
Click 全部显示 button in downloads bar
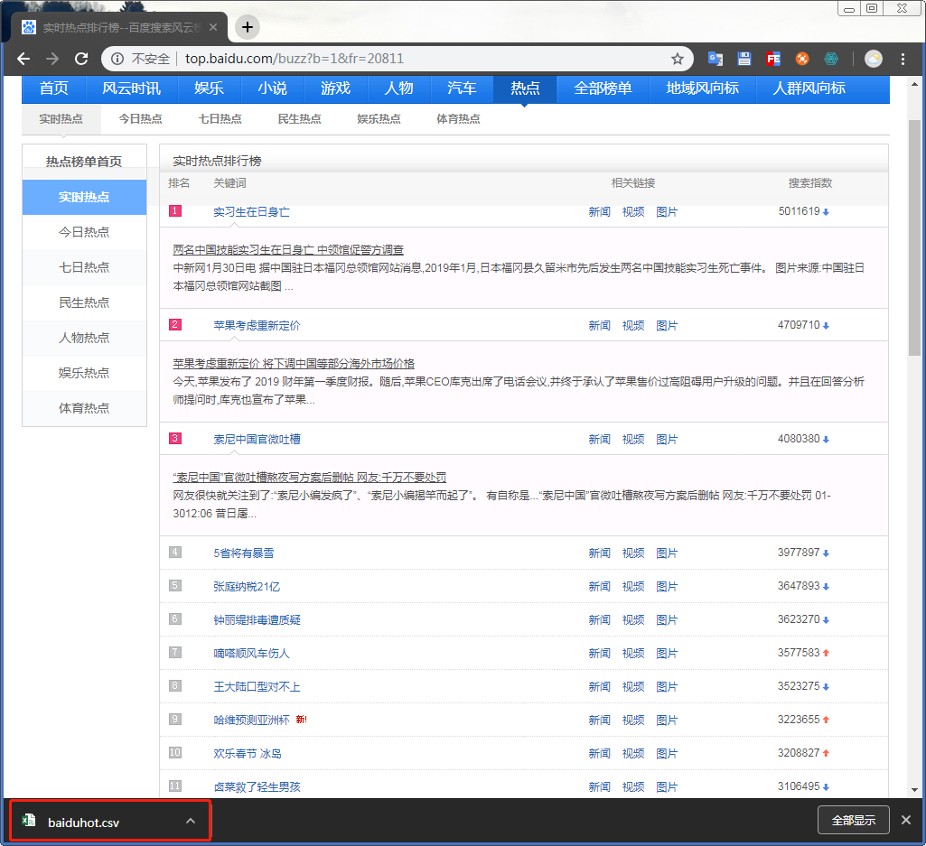(x=854, y=820)
